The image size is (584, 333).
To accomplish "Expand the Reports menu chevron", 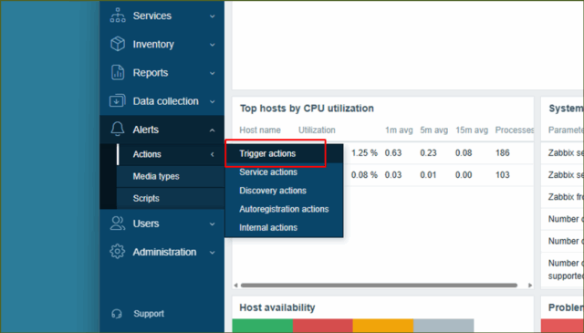I will [213, 73].
